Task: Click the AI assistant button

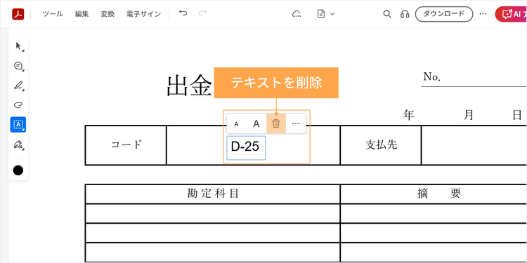Action: click(x=511, y=14)
